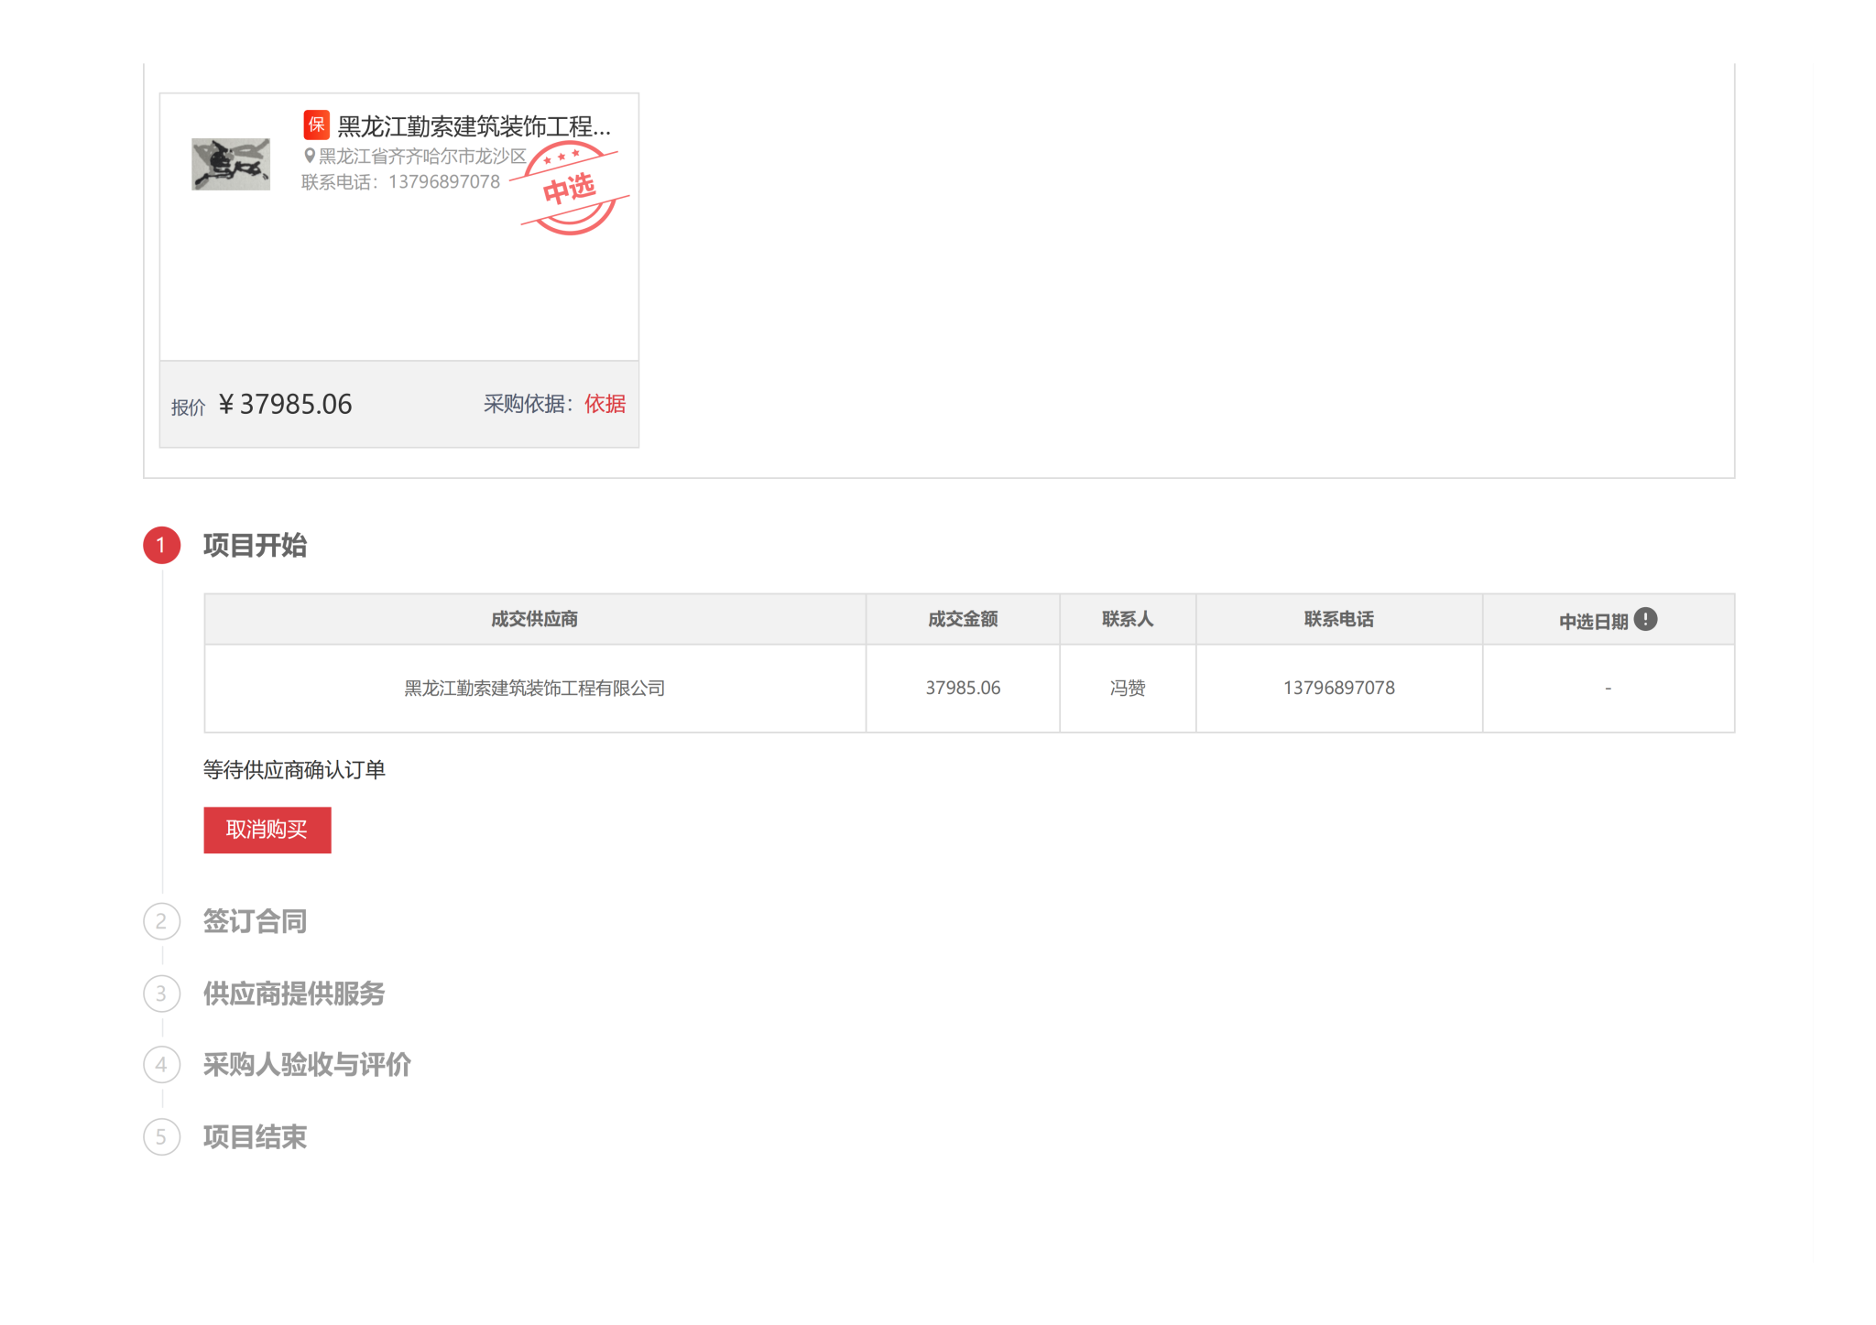Select the 采购人验收与评价 step heading
This screenshot has width=1876, height=1325.
306,1065
